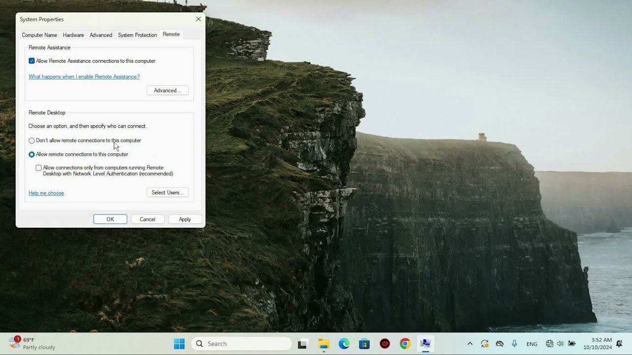Enable Network Level Authentication checkbox

[x=39, y=168]
